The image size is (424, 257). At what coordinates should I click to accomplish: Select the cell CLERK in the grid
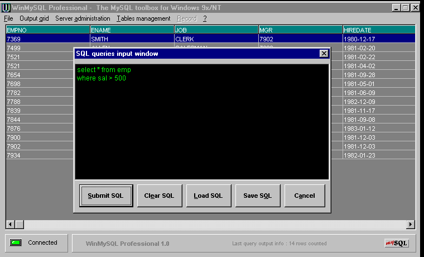216,39
